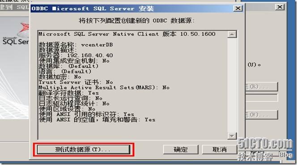This screenshot has height=165, width=297.
Task: Click the (R)... button in background window
Action: pyautogui.click(x=261, y=87)
